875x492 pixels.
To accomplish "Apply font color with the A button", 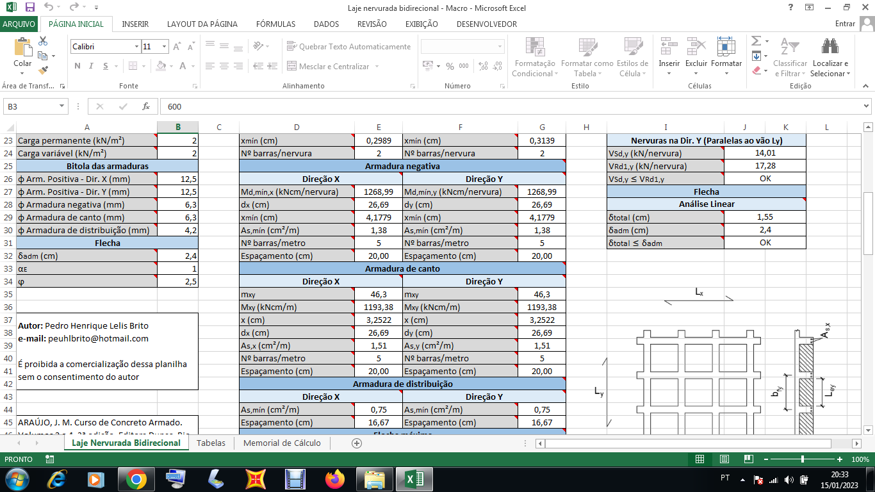I will coord(183,66).
